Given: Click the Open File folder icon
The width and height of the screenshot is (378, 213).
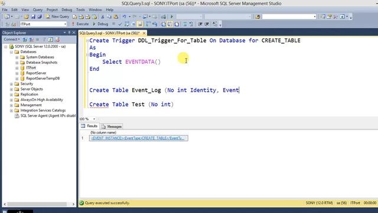Looking at the screenshot, I should pos(26,17).
